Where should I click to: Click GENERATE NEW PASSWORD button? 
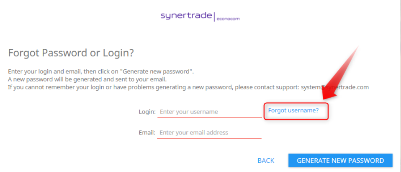pyautogui.click(x=340, y=160)
